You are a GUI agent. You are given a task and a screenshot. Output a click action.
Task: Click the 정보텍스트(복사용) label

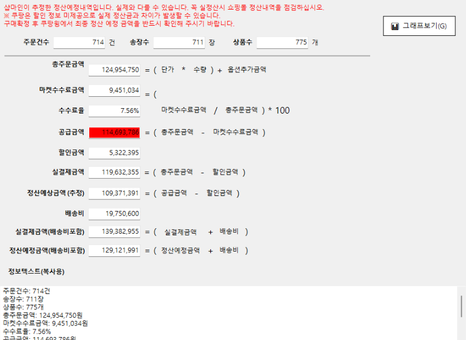pos(36,272)
